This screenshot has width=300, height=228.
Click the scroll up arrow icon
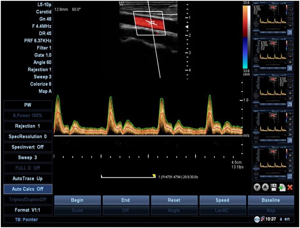coord(265,187)
